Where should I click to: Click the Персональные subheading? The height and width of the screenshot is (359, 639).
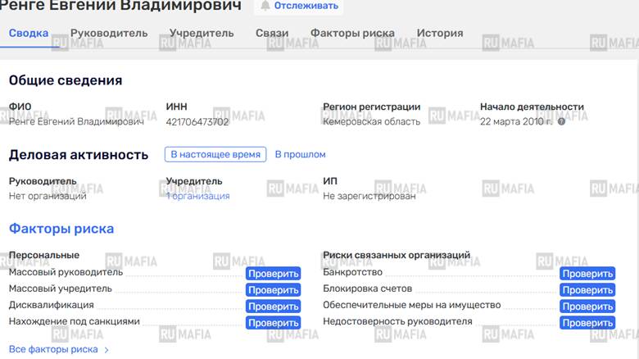(44, 255)
